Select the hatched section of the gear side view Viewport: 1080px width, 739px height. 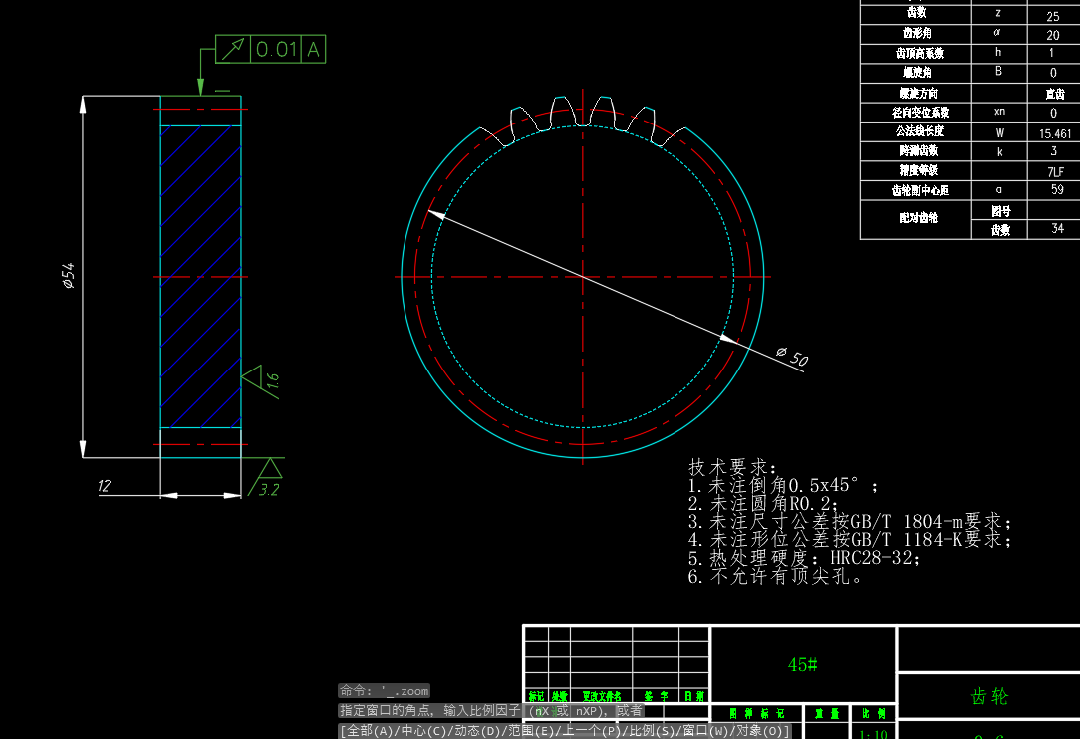(x=200, y=277)
